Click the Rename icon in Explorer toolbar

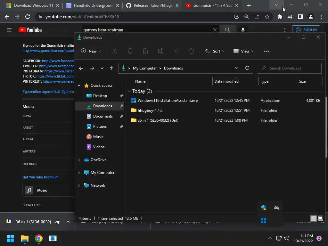point(161,51)
